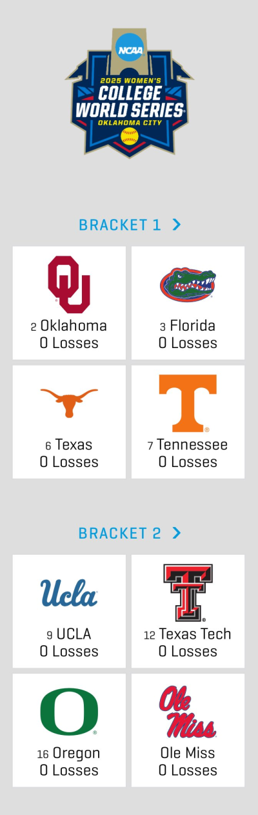Click '0 Losses' under Ole Miss

coord(188,770)
